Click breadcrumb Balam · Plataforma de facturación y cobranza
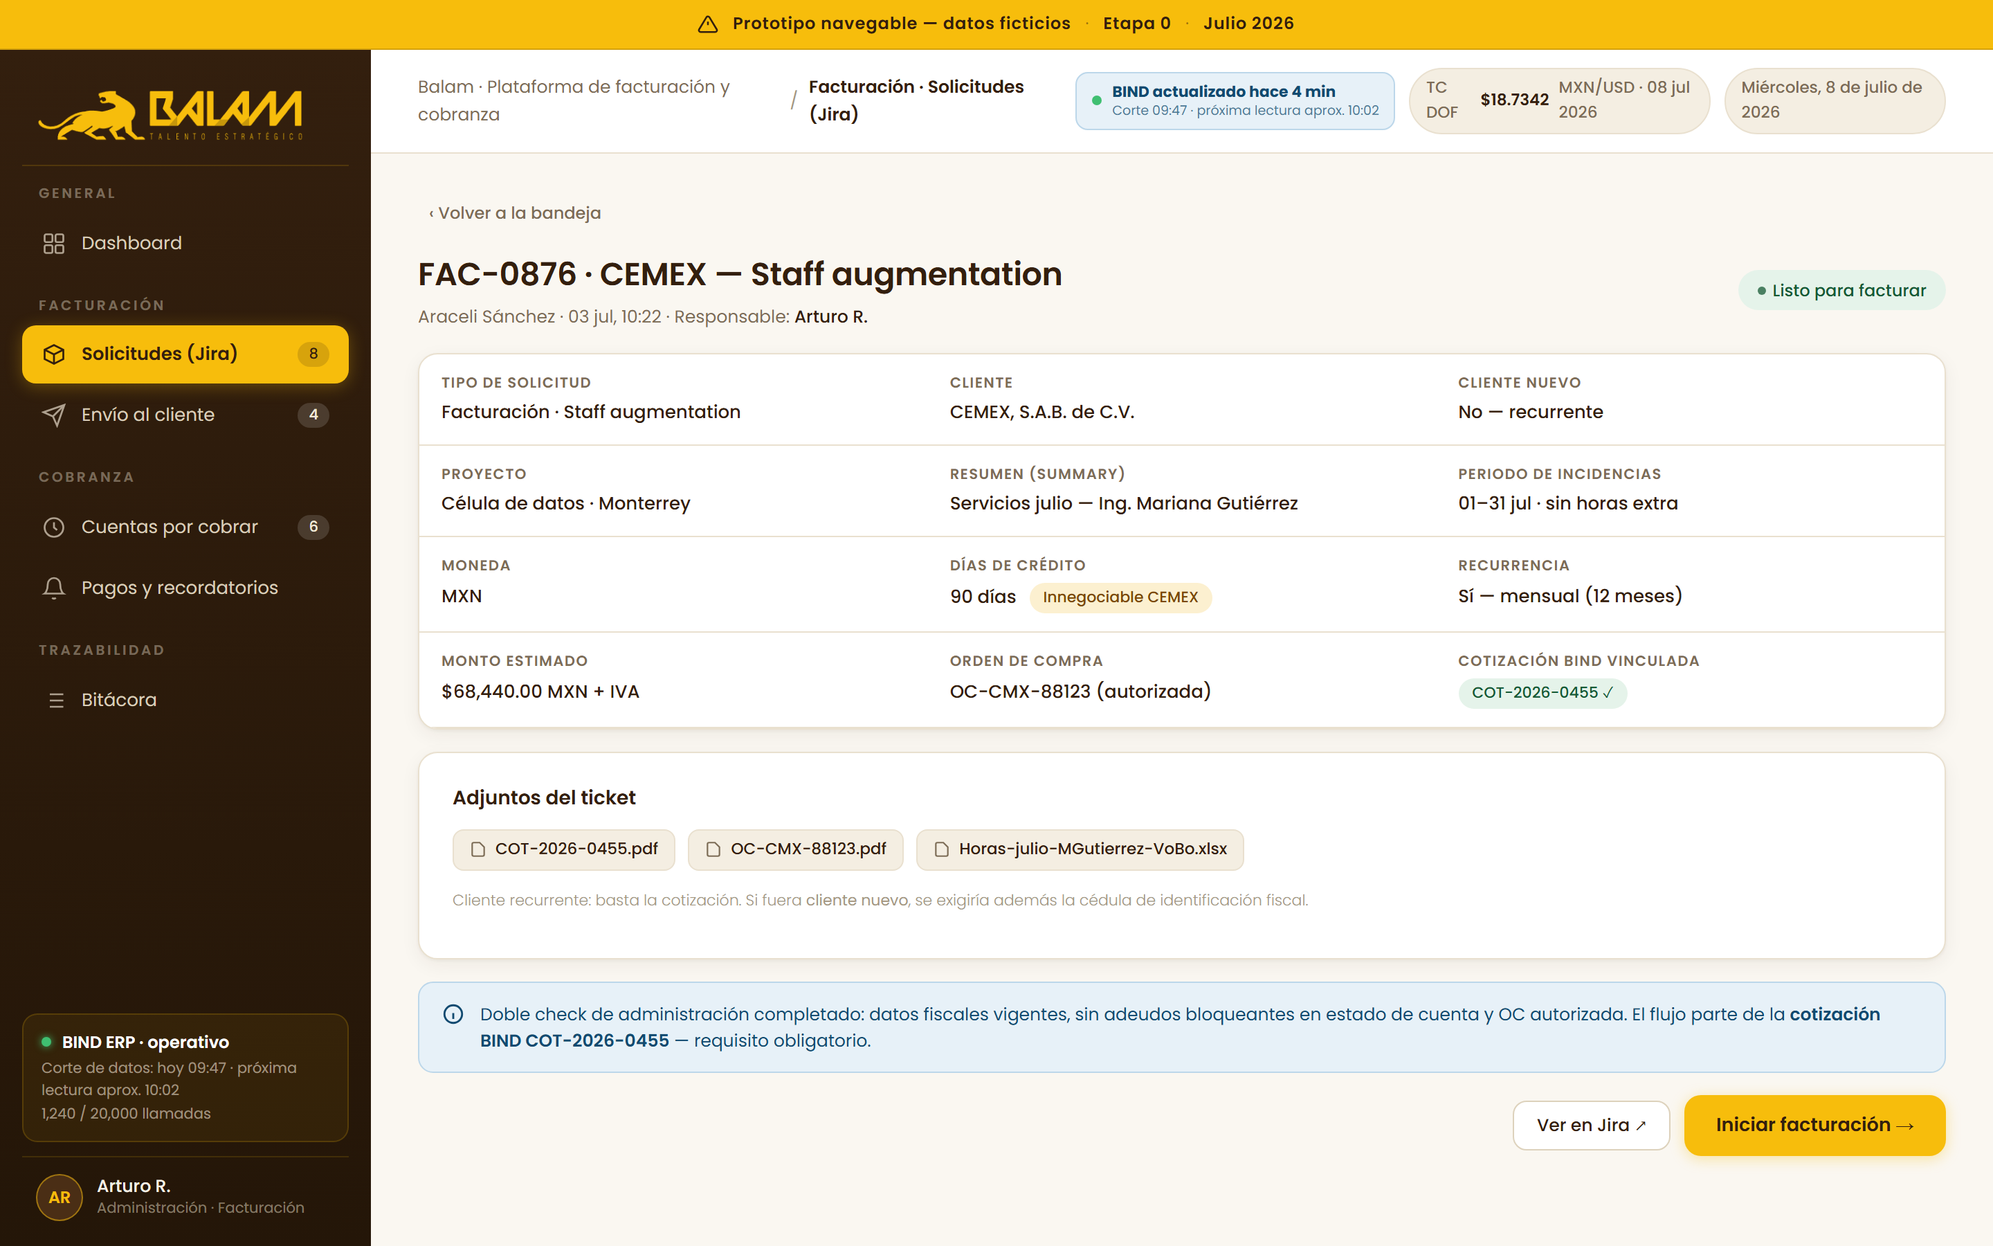Image resolution: width=1993 pixels, height=1246 pixels. point(573,100)
